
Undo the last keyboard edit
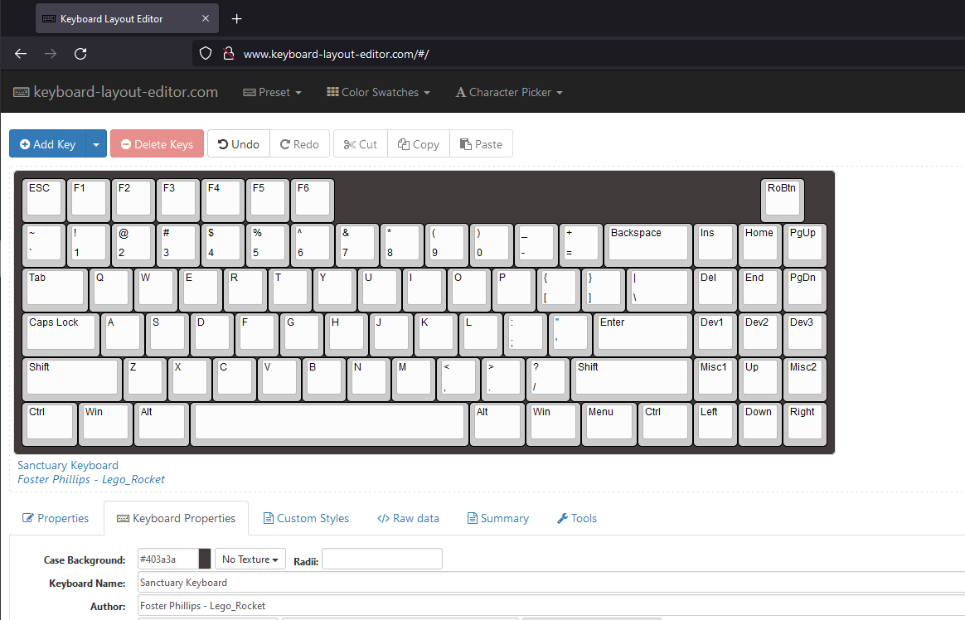coord(238,143)
